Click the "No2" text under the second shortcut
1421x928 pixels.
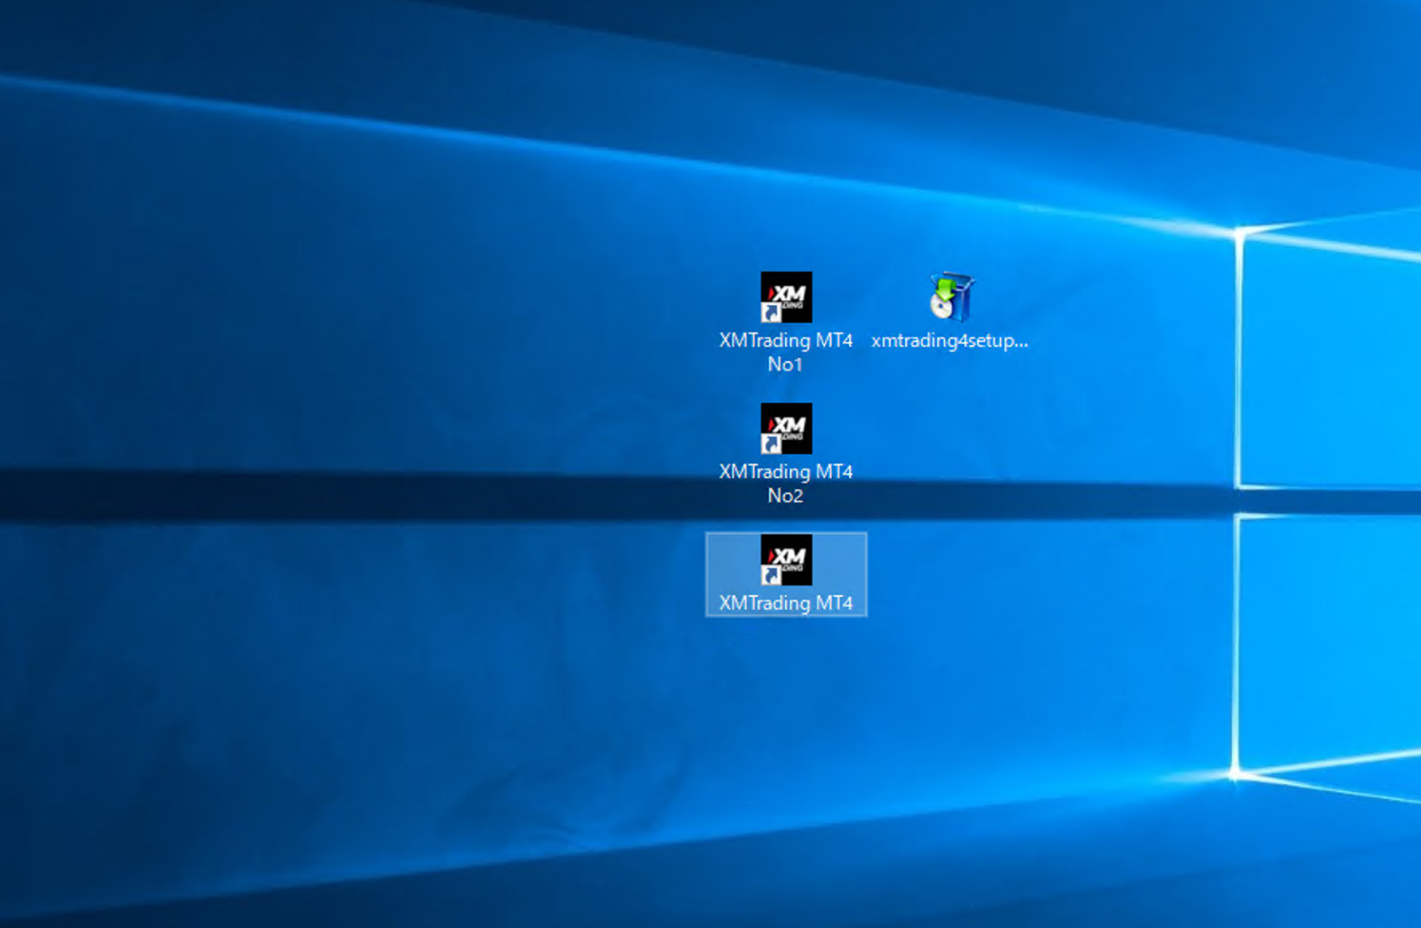[785, 496]
